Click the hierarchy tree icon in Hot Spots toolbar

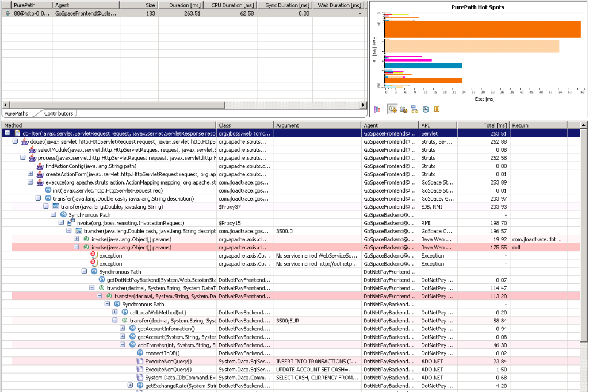pos(414,109)
